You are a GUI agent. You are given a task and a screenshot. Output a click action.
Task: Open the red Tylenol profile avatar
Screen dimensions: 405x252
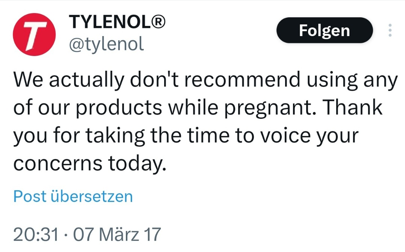pyautogui.click(x=34, y=34)
